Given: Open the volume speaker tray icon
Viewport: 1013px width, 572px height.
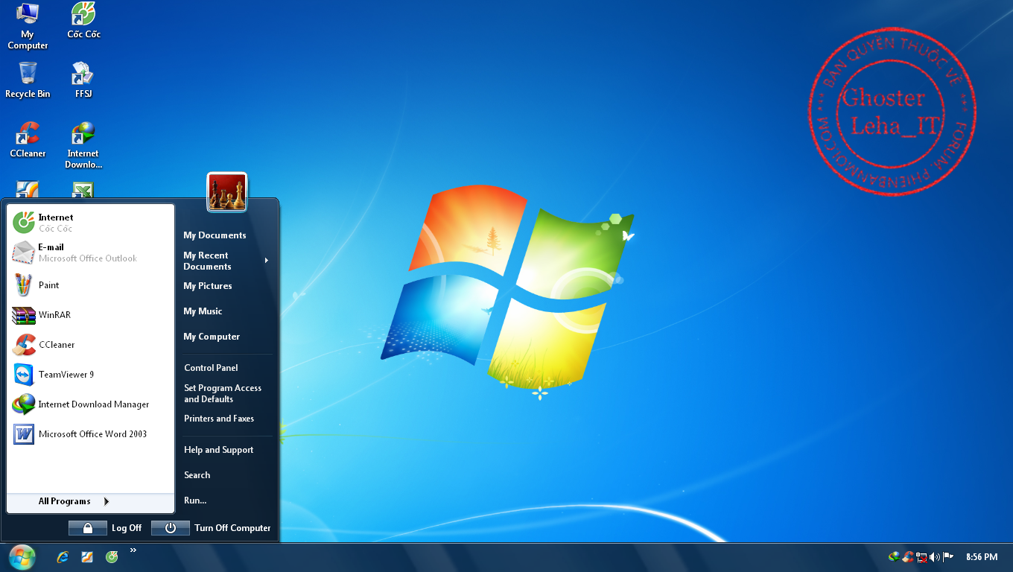Looking at the screenshot, I should (935, 557).
